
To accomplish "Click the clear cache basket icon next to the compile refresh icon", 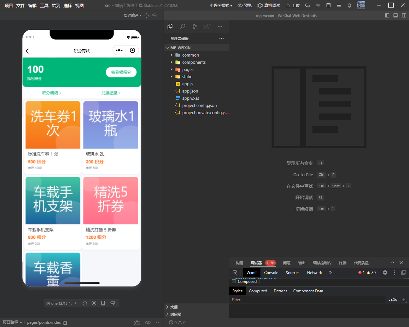I will click(154, 15).
